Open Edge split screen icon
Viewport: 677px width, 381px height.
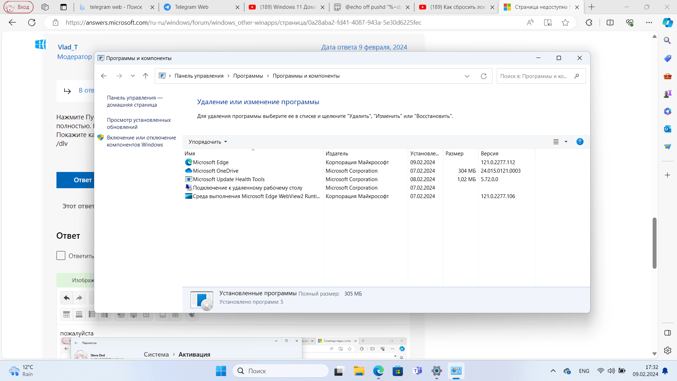tap(610, 23)
